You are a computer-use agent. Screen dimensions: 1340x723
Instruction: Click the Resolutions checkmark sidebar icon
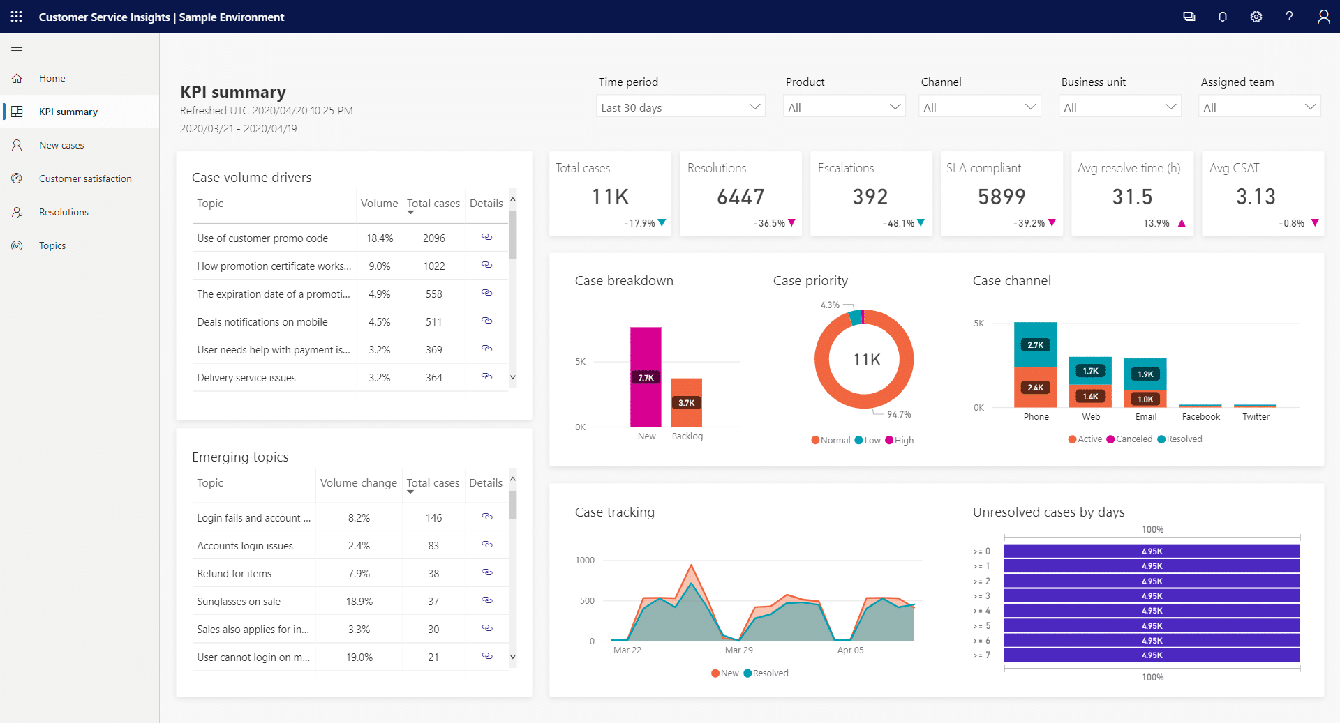tap(17, 212)
